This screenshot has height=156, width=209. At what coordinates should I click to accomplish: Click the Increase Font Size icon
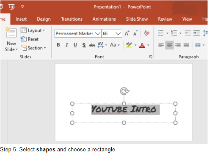point(127,33)
